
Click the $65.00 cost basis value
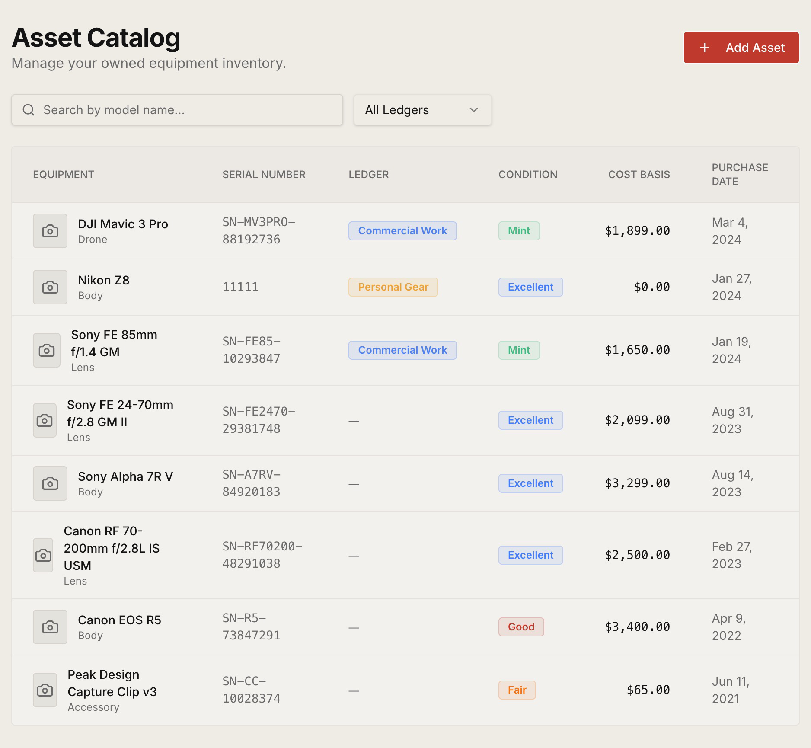[648, 690]
